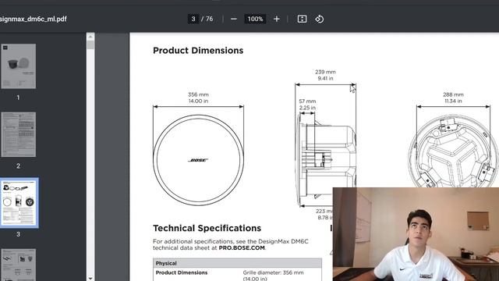Click the Technical Specifications heading
This screenshot has width=499, height=281.
tap(207, 228)
